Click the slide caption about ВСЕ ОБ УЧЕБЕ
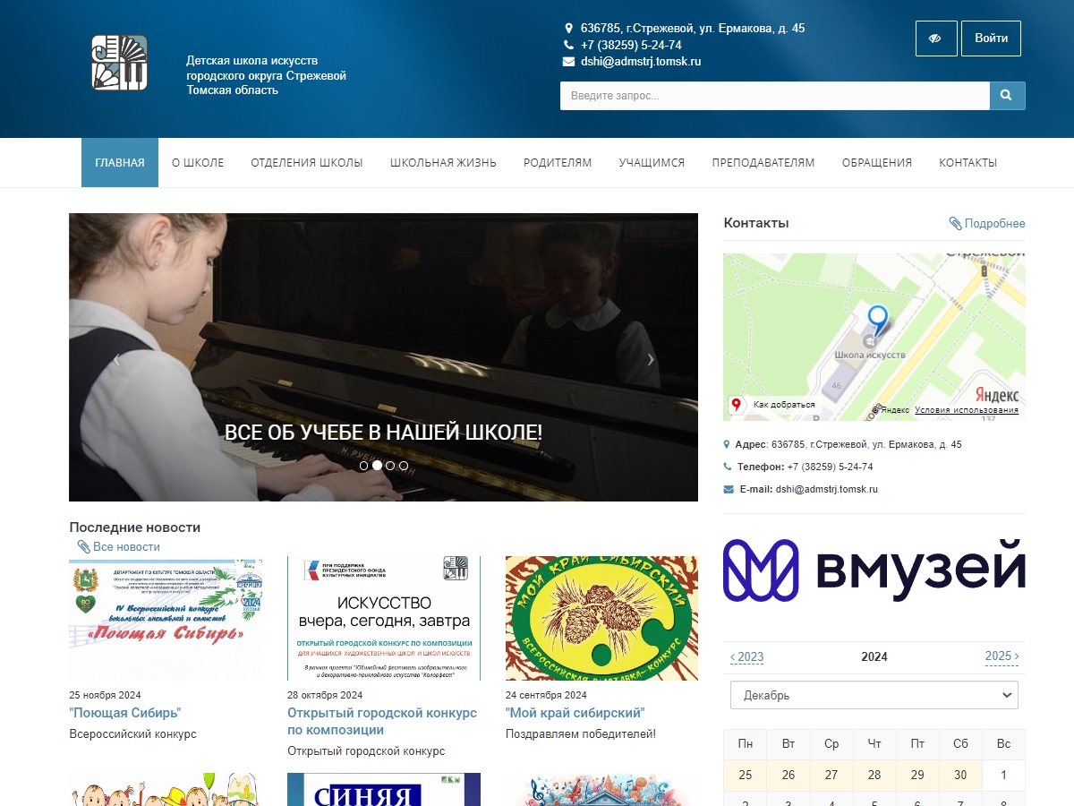 tap(383, 433)
